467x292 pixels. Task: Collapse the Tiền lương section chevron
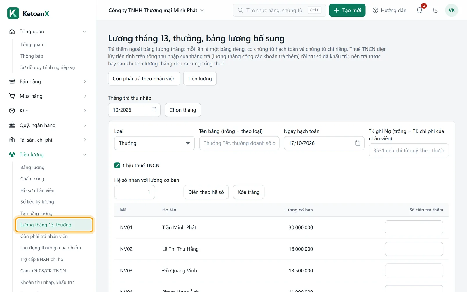[85, 154]
